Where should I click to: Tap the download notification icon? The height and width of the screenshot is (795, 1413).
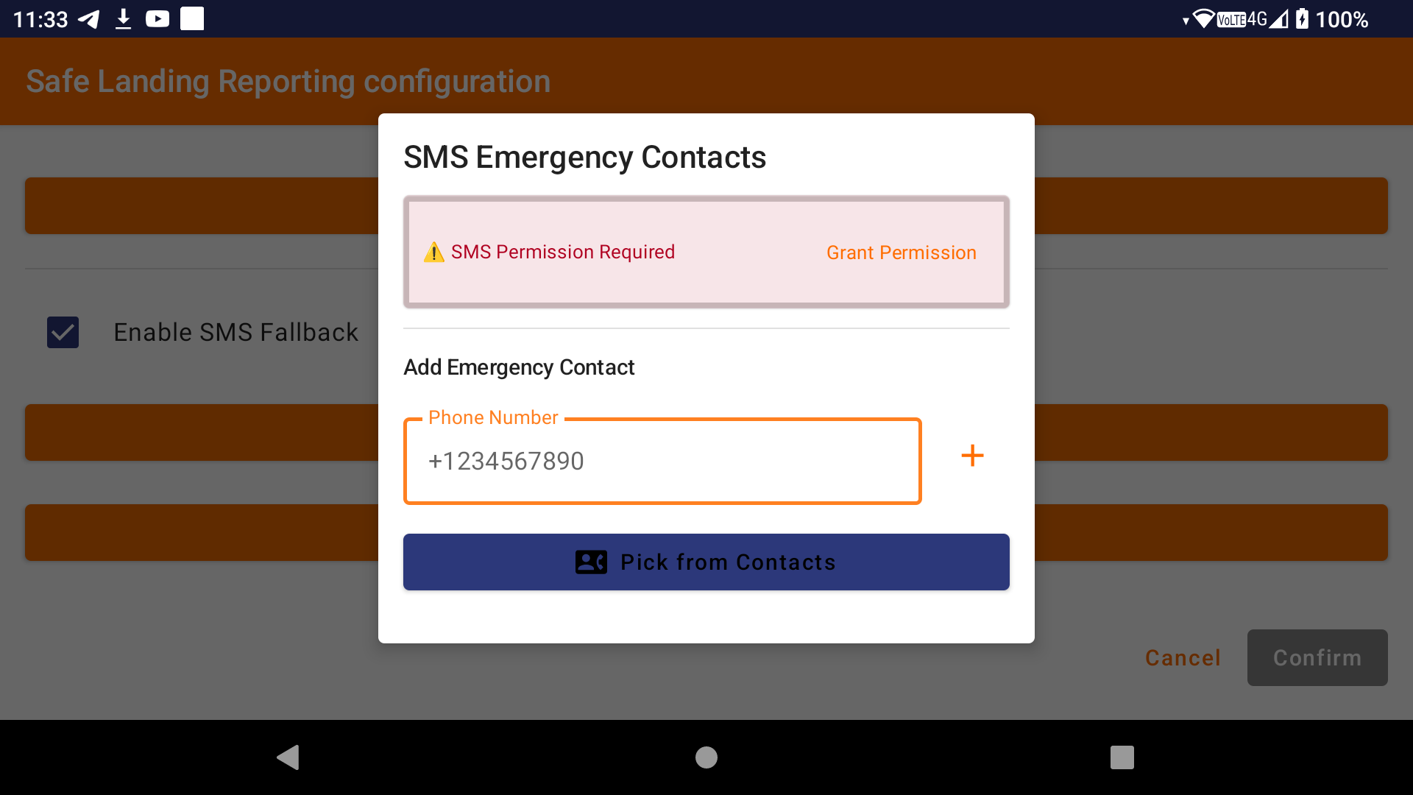click(124, 19)
